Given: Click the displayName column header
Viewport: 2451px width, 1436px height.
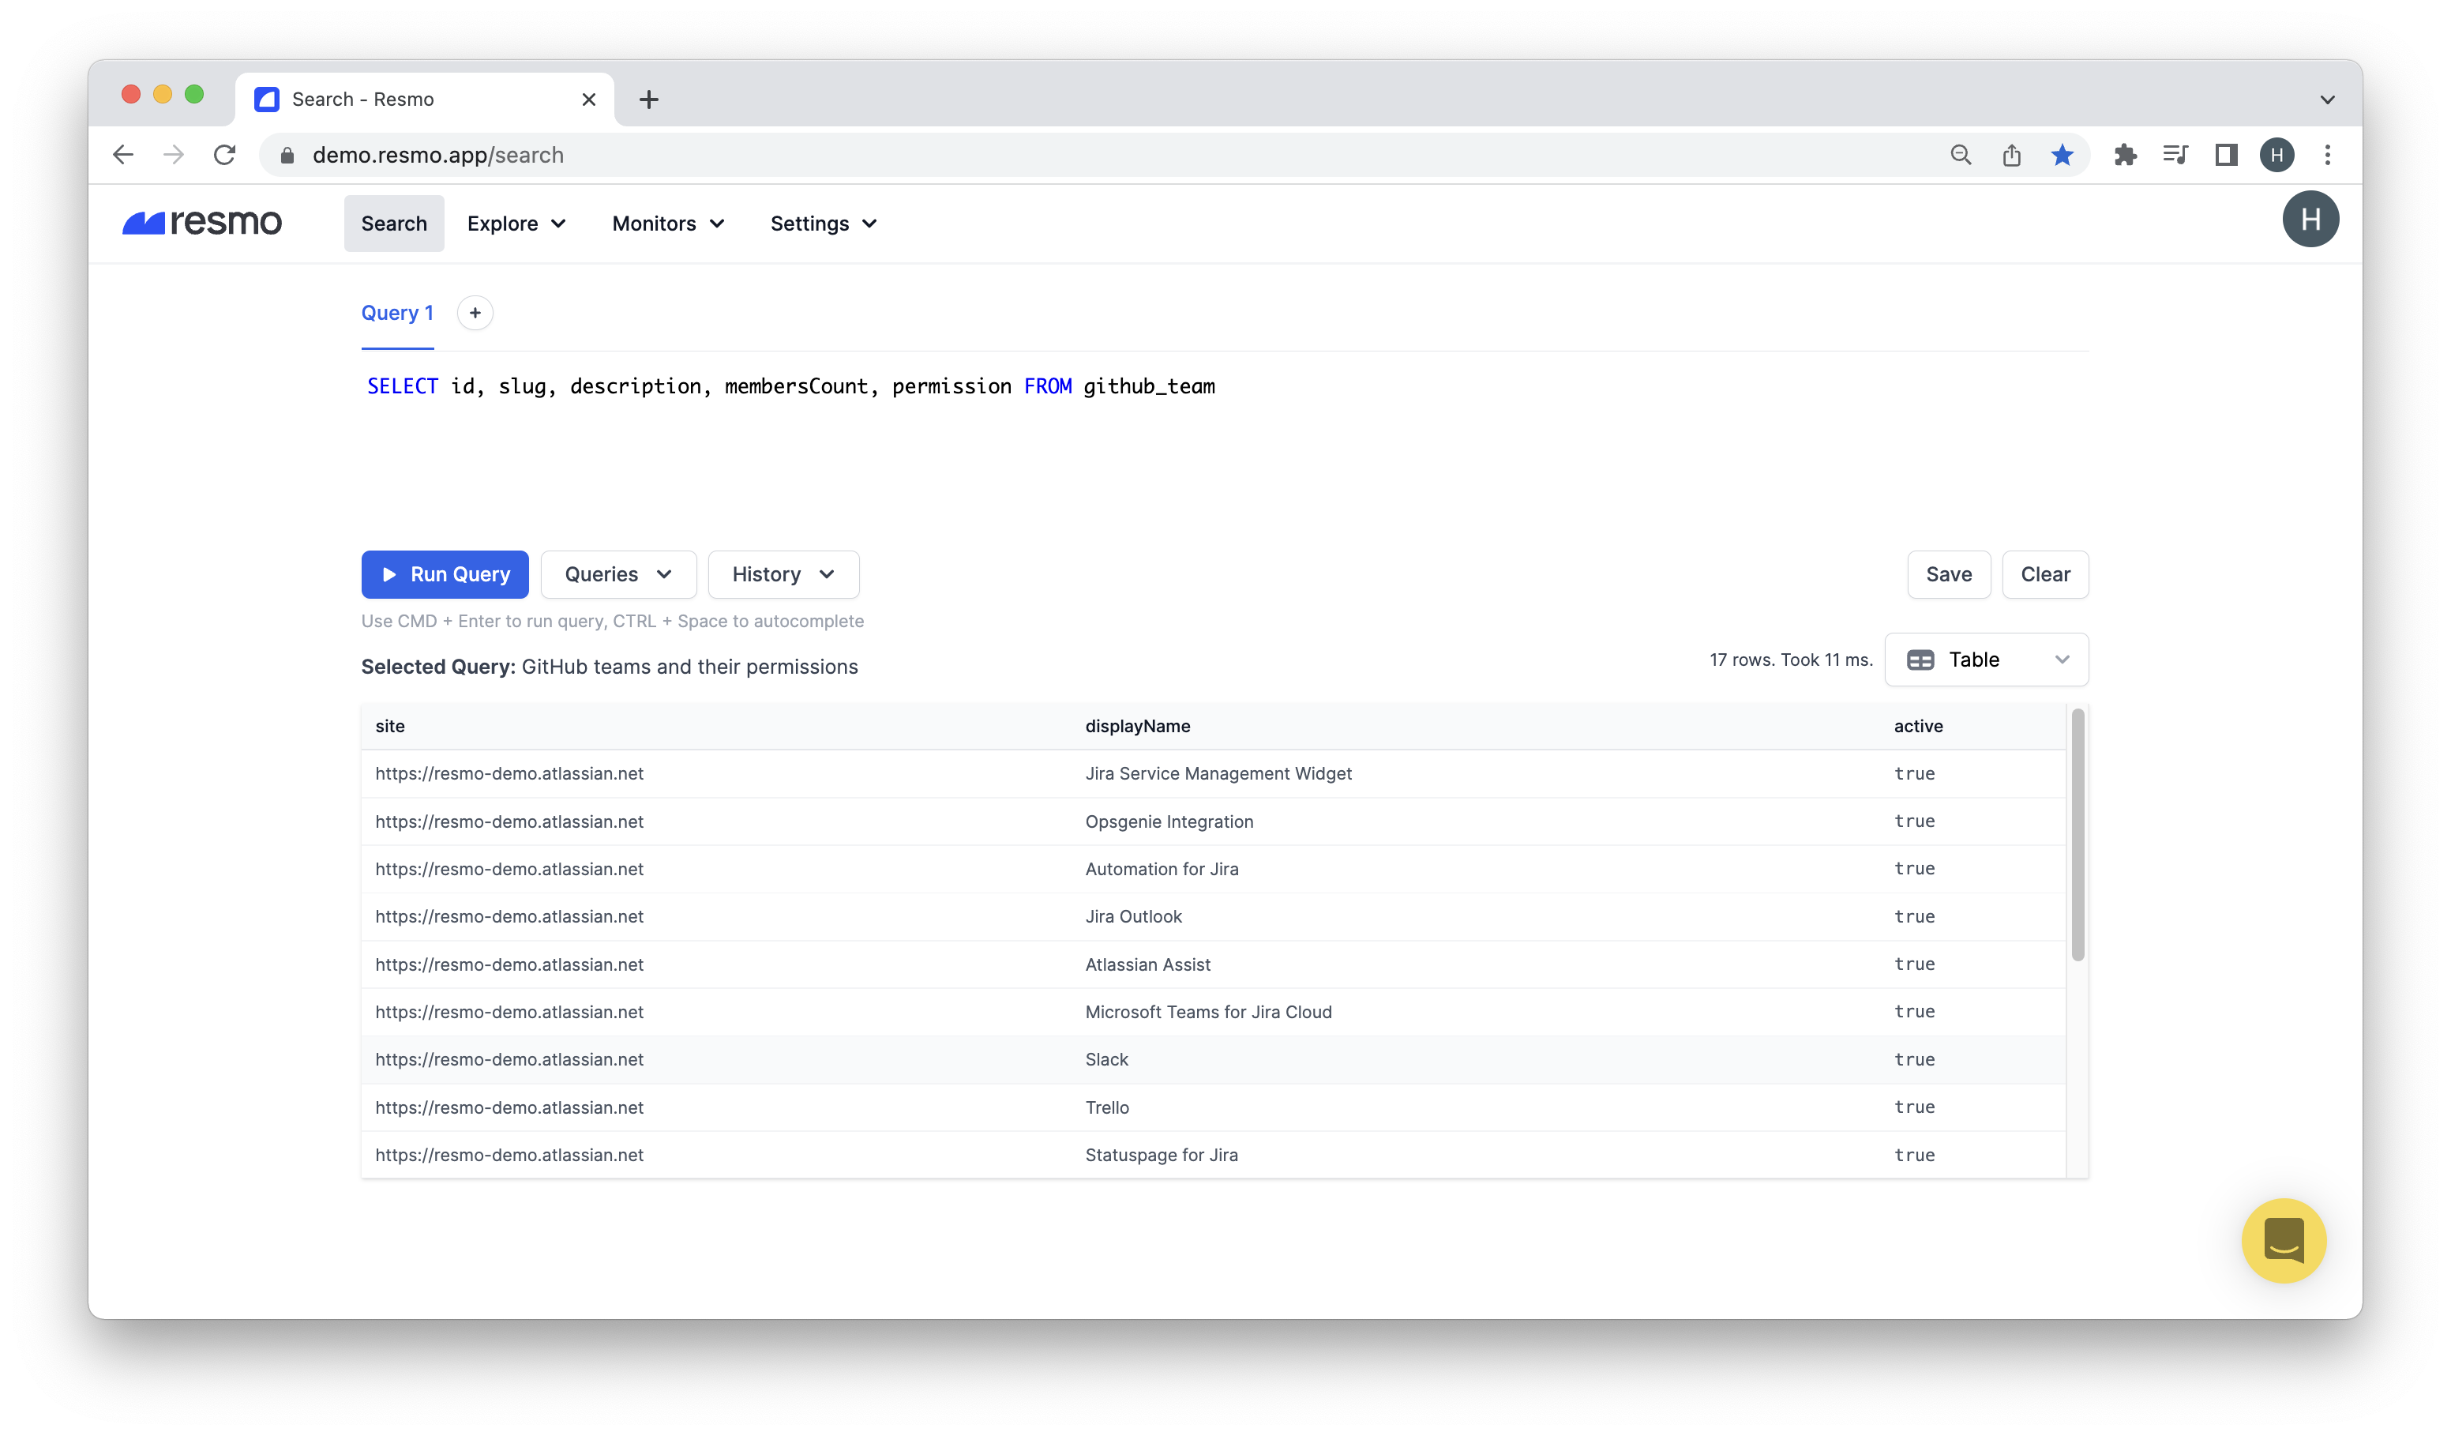Looking at the screenshot, I should (1137, 726).
